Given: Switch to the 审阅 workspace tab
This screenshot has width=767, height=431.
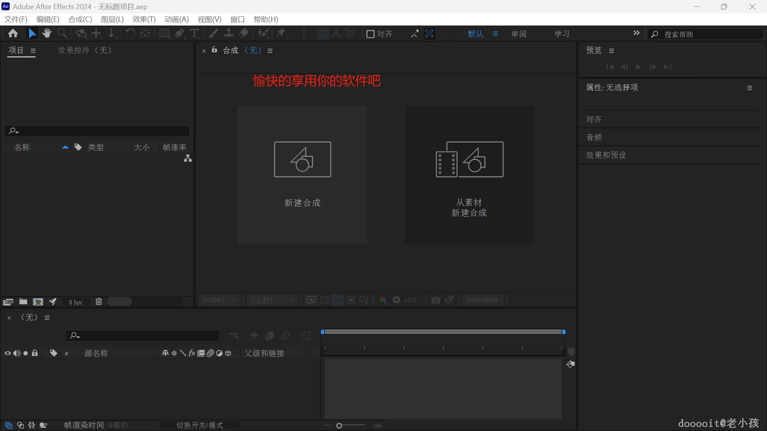Looking at the screenshot, I should 518,34.
